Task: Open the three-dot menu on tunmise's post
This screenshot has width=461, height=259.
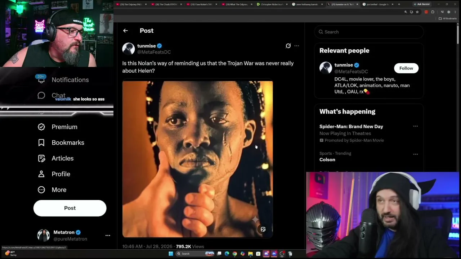Action: click(x=296, y=46)
